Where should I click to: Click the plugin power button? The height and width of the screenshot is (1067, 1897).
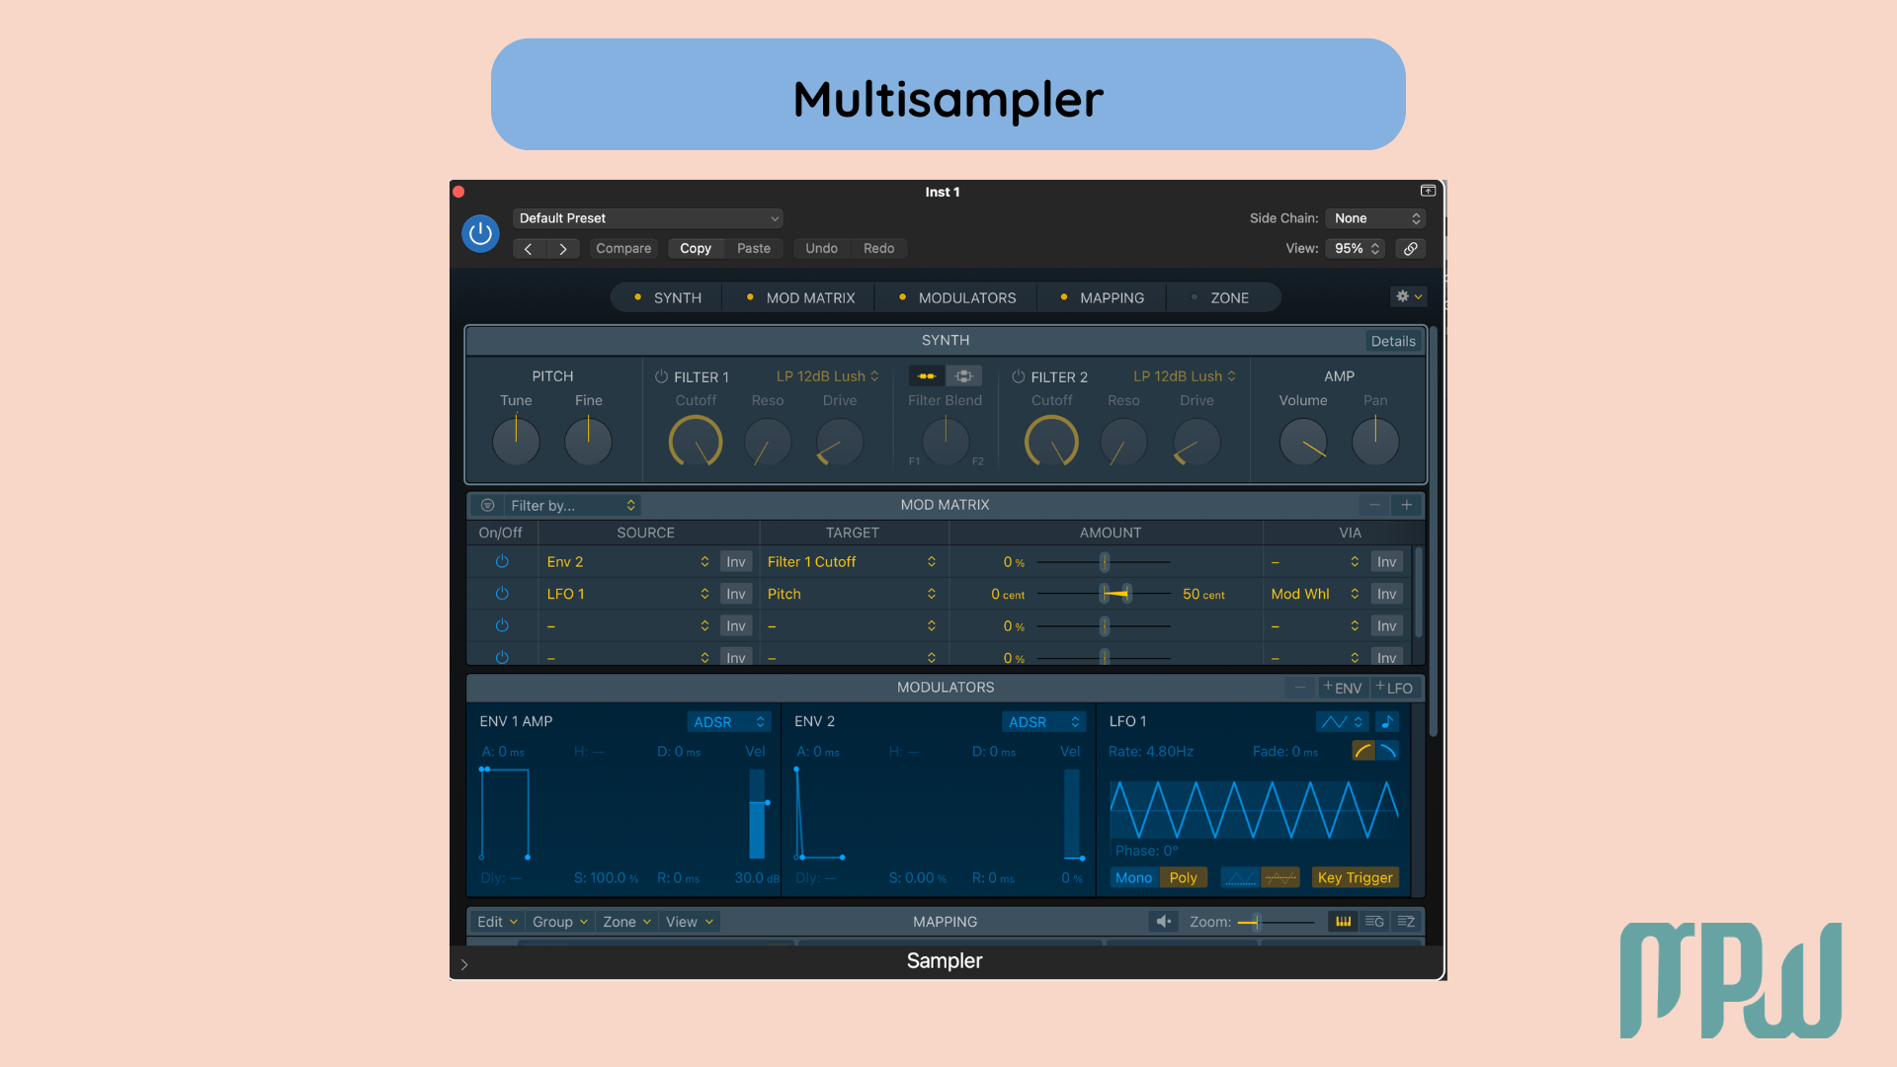point(480,234)
